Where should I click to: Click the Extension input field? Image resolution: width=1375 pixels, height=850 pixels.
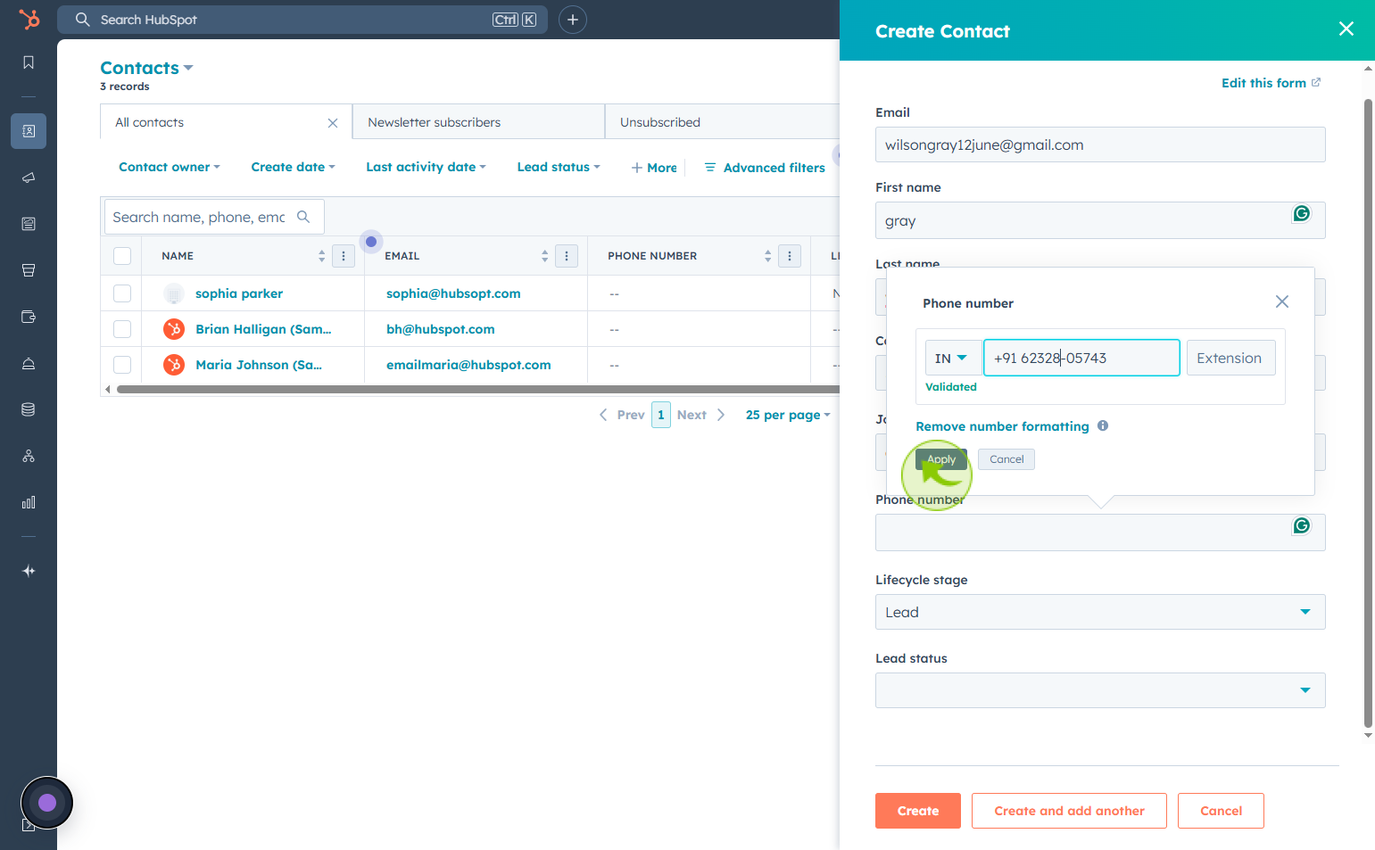tap(1231, 358)
